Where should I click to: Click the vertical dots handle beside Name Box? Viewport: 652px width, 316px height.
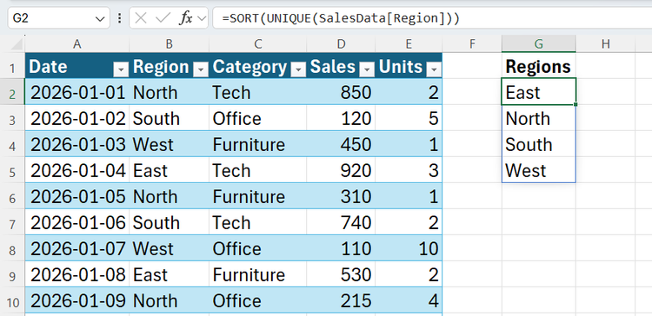pyautogui.click(x=120, y=18)
